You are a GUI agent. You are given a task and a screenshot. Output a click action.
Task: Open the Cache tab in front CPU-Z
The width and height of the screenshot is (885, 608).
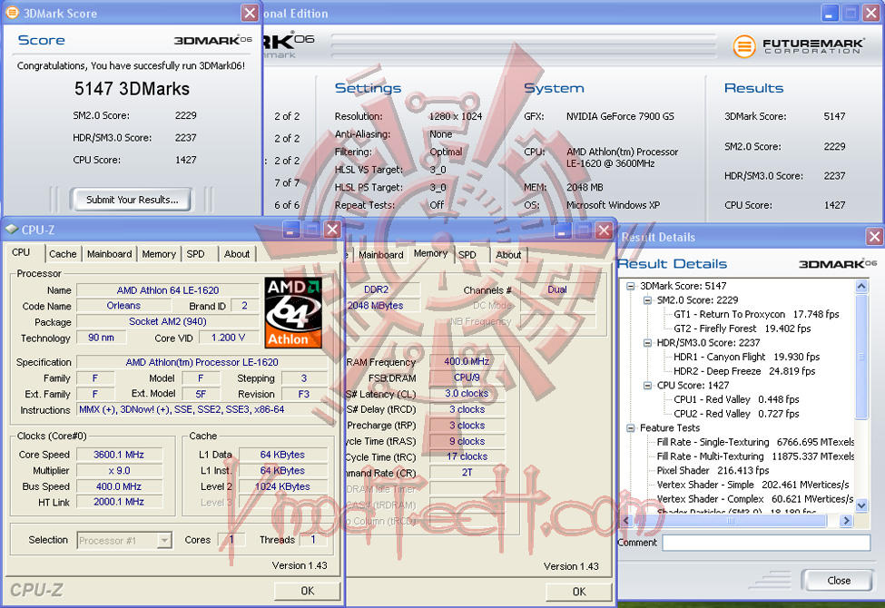point(63,254)
